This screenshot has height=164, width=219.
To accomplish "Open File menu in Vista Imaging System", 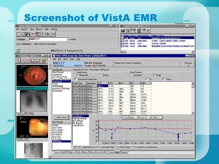I will pos(17,29).
